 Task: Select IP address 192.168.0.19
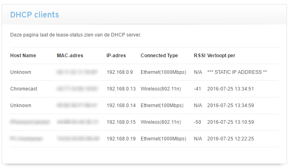(121, 139)
